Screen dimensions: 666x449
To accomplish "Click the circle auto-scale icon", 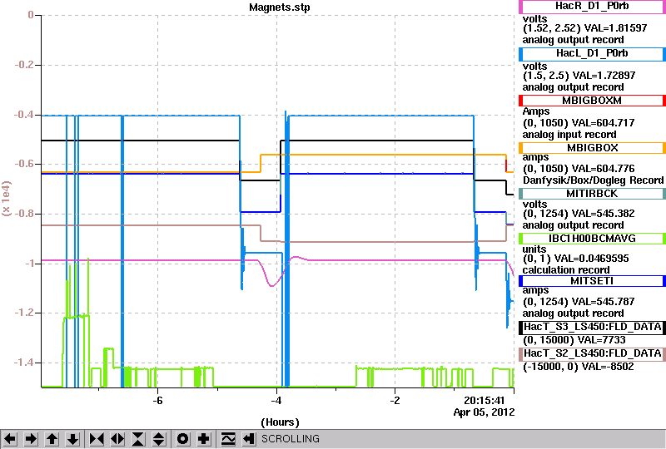I will [x=182, y=438].
